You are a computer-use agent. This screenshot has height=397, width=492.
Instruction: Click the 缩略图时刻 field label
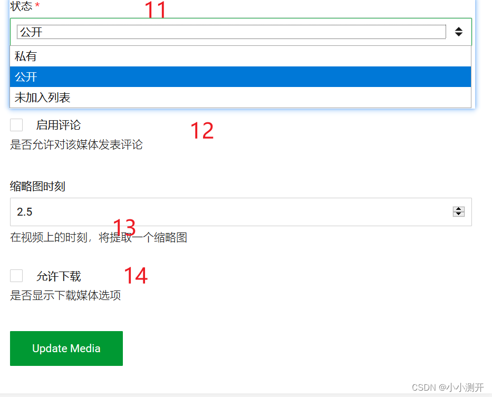pyautogui.click(x=37, y=186)
